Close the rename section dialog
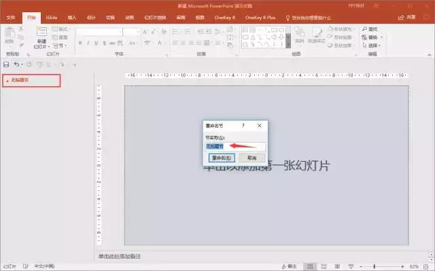The height and width of the screenshot is (271, 435). 260,126
